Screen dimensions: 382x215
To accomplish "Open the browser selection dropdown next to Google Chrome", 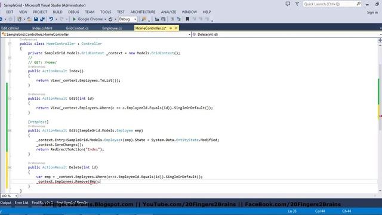I will click(105, 19).
